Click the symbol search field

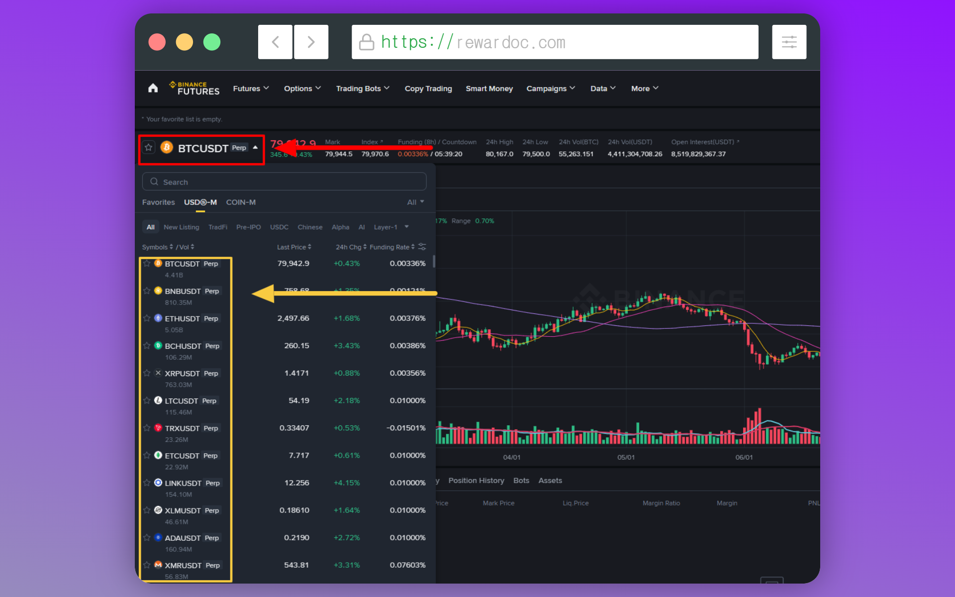(x=284, y=182)
